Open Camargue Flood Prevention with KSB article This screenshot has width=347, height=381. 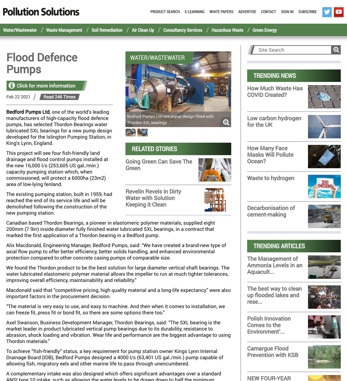273,352
